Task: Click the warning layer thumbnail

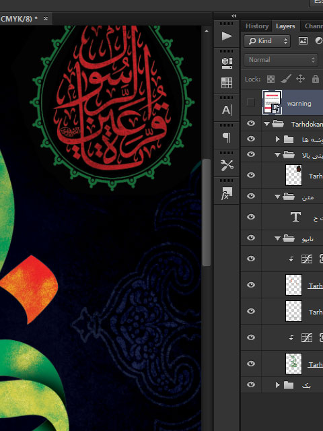Action: click(x=272, y=102)
